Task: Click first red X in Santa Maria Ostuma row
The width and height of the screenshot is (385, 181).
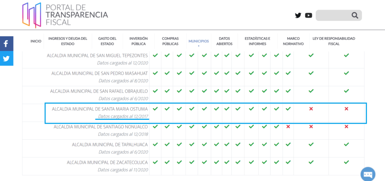Action: pyautogui.click(x=311, y=109)
